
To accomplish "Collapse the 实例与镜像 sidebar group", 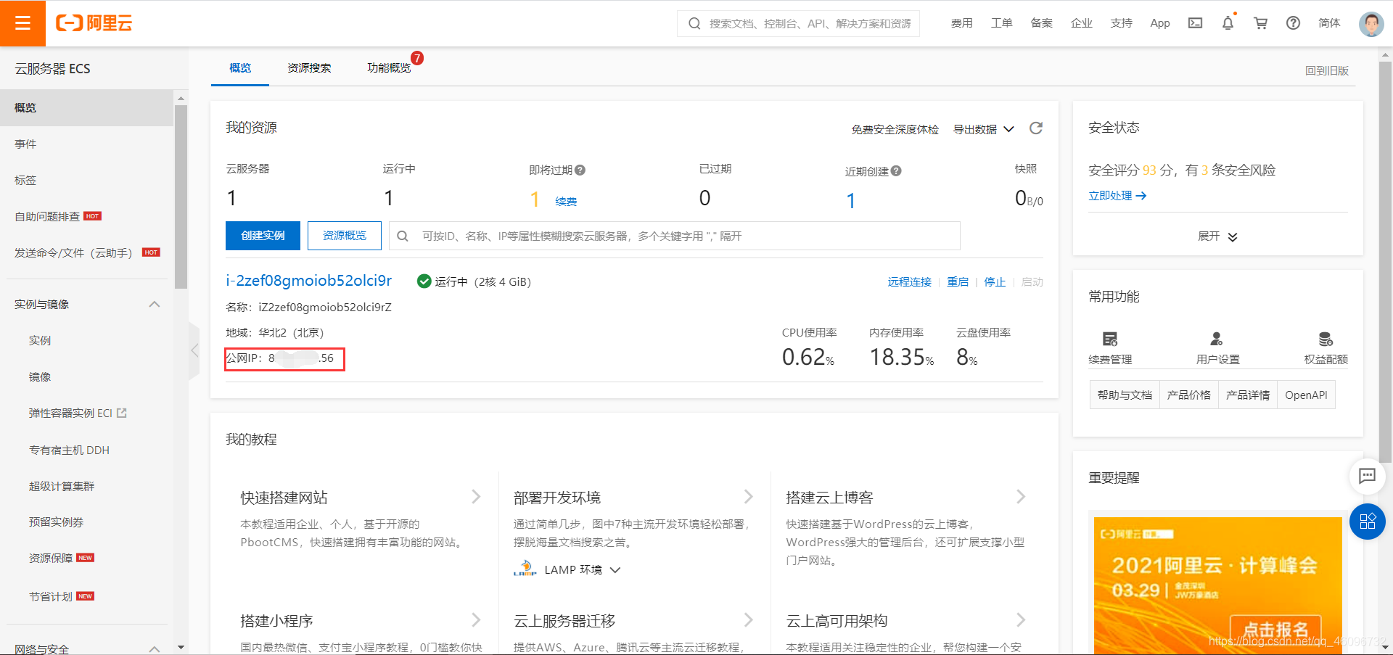I will [x=155, y=304].
